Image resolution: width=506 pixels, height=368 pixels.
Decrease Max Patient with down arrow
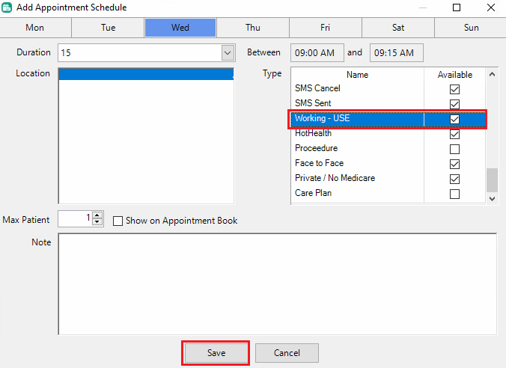point(97,222)
